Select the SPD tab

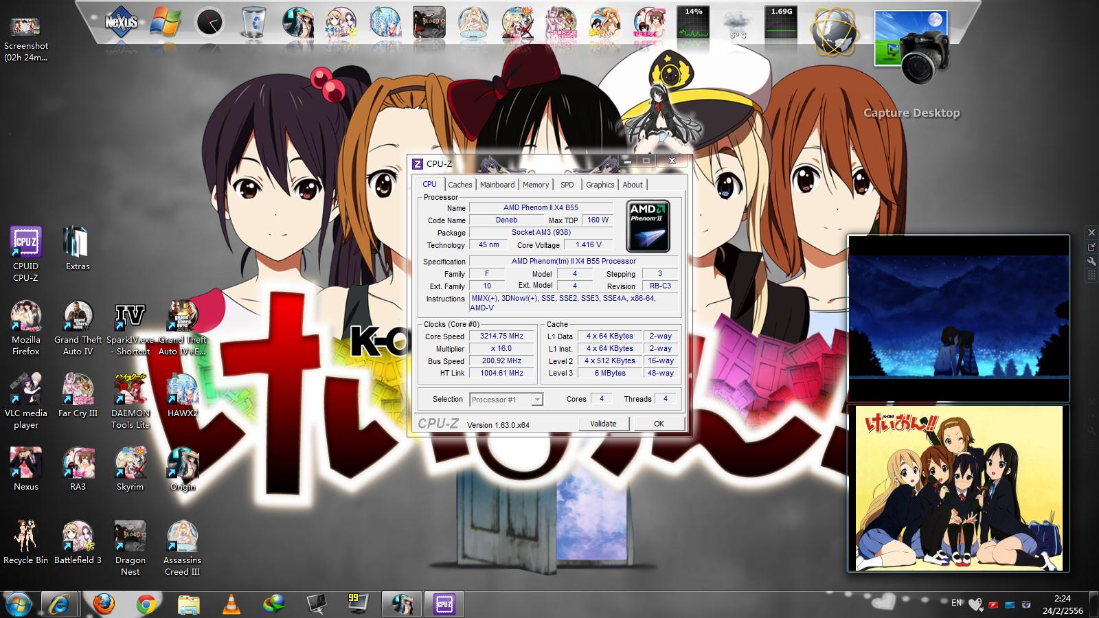pos(567,185)
